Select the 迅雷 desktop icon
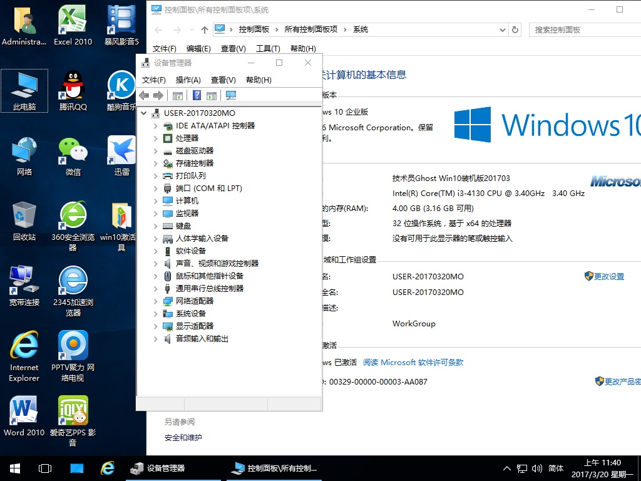641x481 pixels. coord(121,156)
